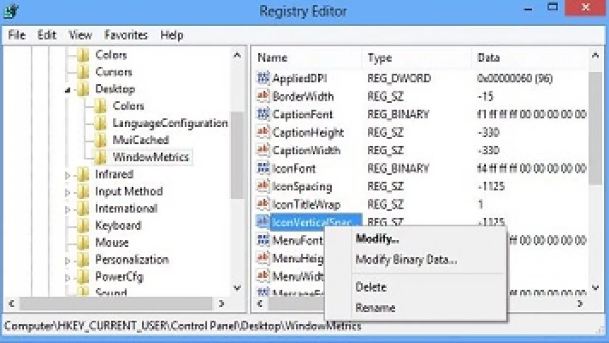Click the MenuFont binary value icon
This screenshot has width=609, height=343.
263,240
